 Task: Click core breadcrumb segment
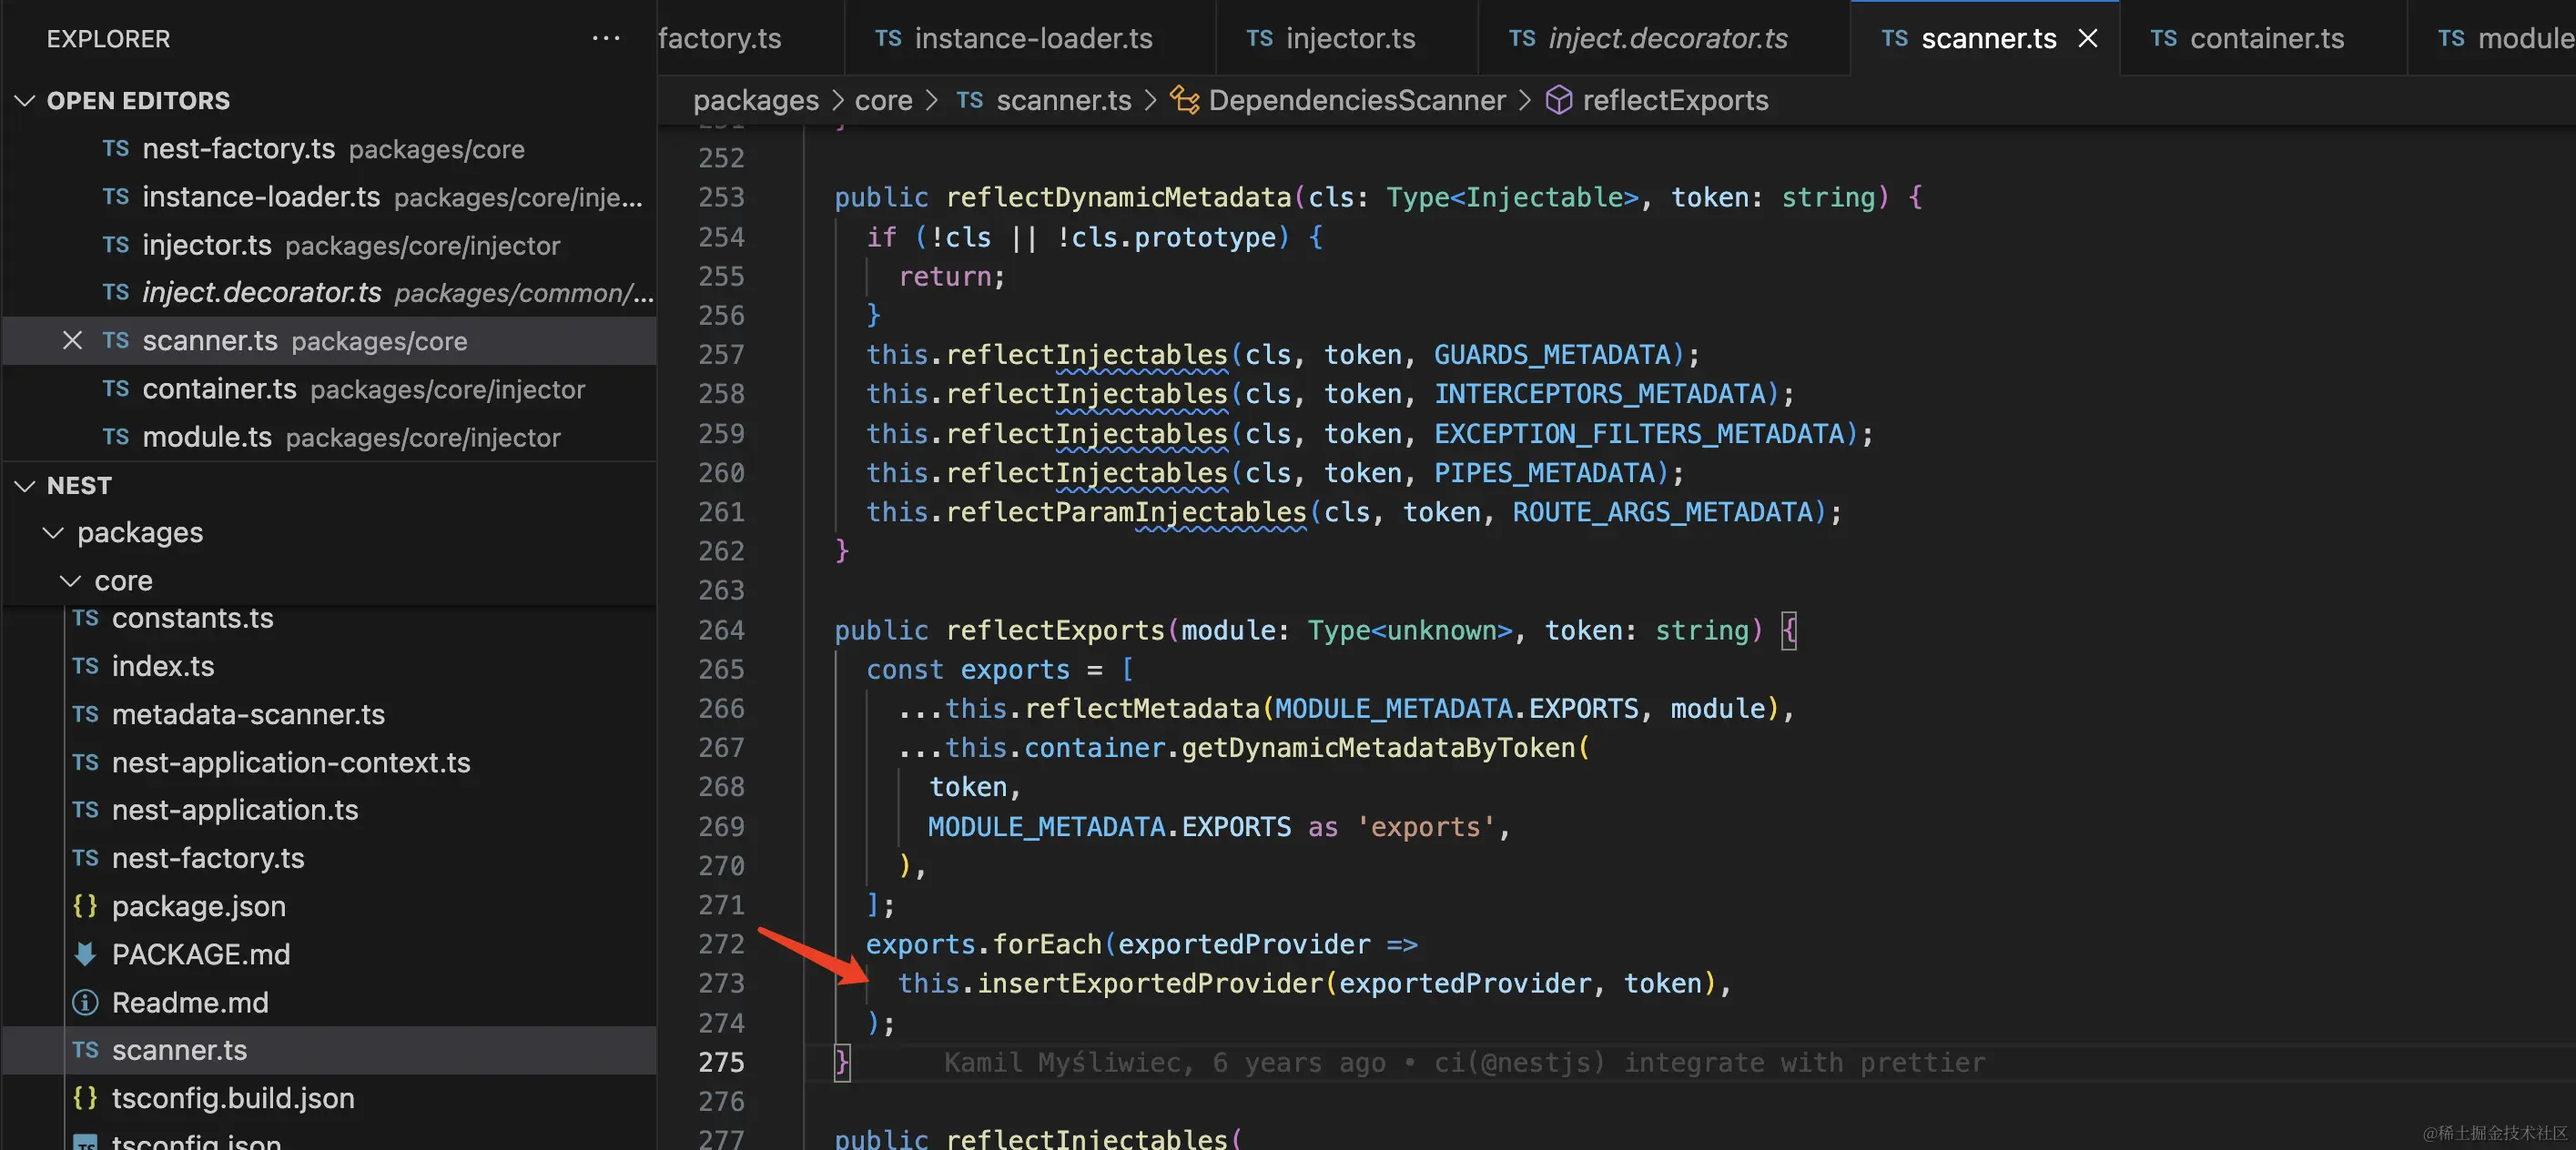click(884, 100)
